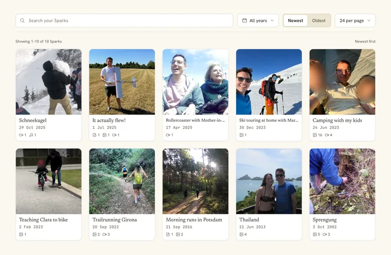This screenshot has height=255, width=391.
Task: Click video count icon on Schneekugel card
Action: point(21,135)
